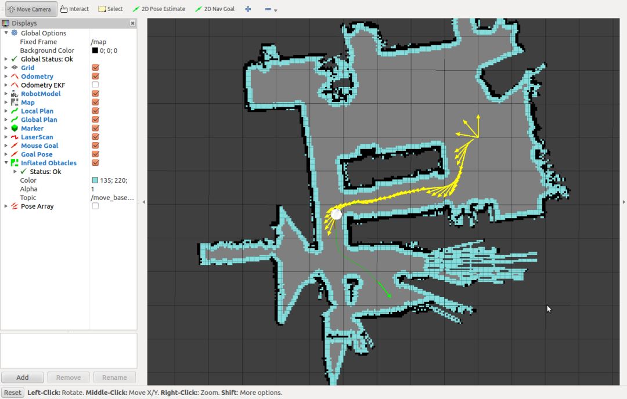Open the minus tool dropdown menu
627x399 pixels.
pos(275,10)
